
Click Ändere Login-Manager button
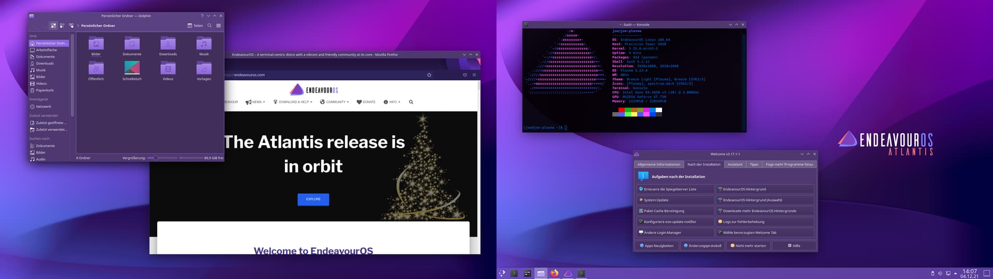click(x=675, y=233)
